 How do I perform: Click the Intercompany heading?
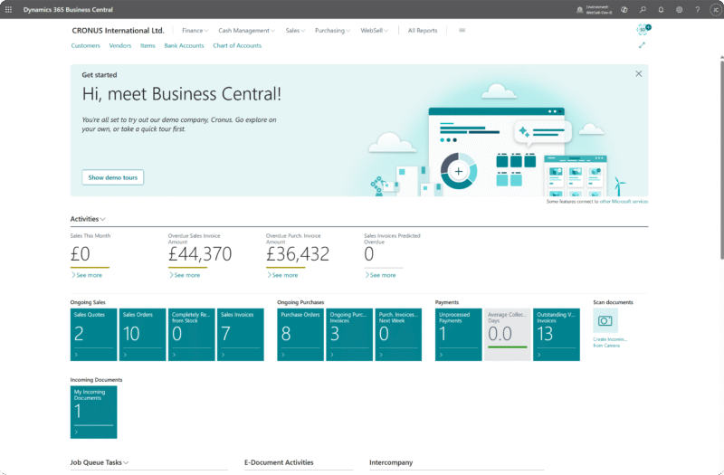point(391,462)
